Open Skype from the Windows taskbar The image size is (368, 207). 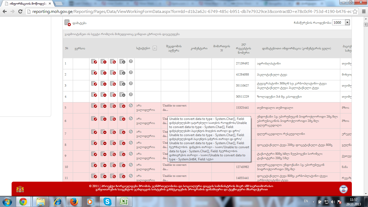pyautogui.click(x=107, y=201)
